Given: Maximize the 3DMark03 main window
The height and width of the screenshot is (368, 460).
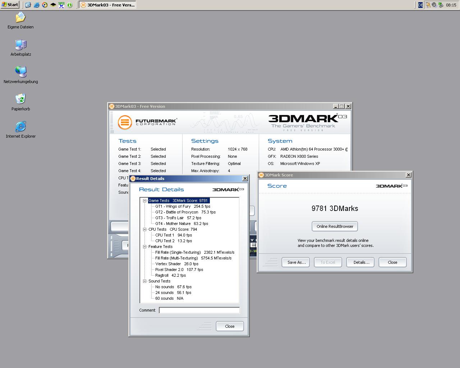Looking at the screenshot, I should (x=342, y=106).
